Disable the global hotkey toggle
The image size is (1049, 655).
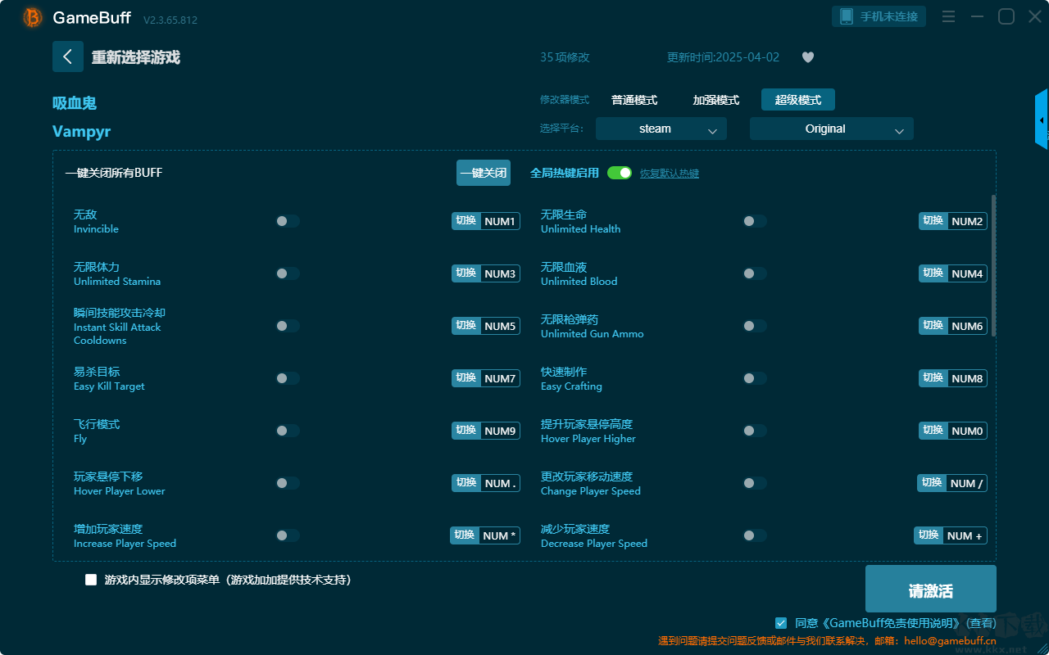click(620, 173)
